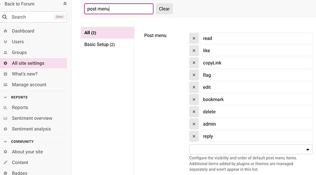
Task: Click the All site settings gear icon
Action: point(5,63)
